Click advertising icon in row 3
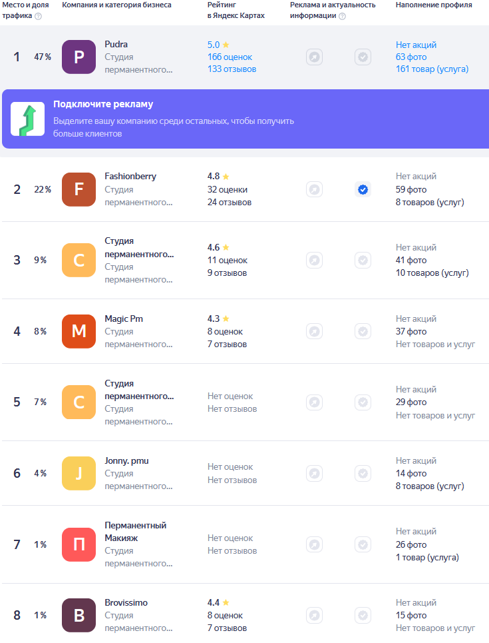489x643 pixels. point(314,260)
